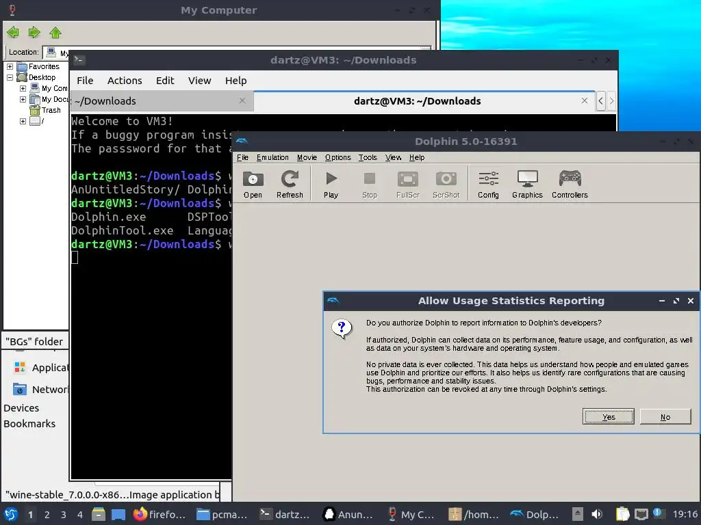Close the first ~/Downloads terminal tab

click(242, 100)
